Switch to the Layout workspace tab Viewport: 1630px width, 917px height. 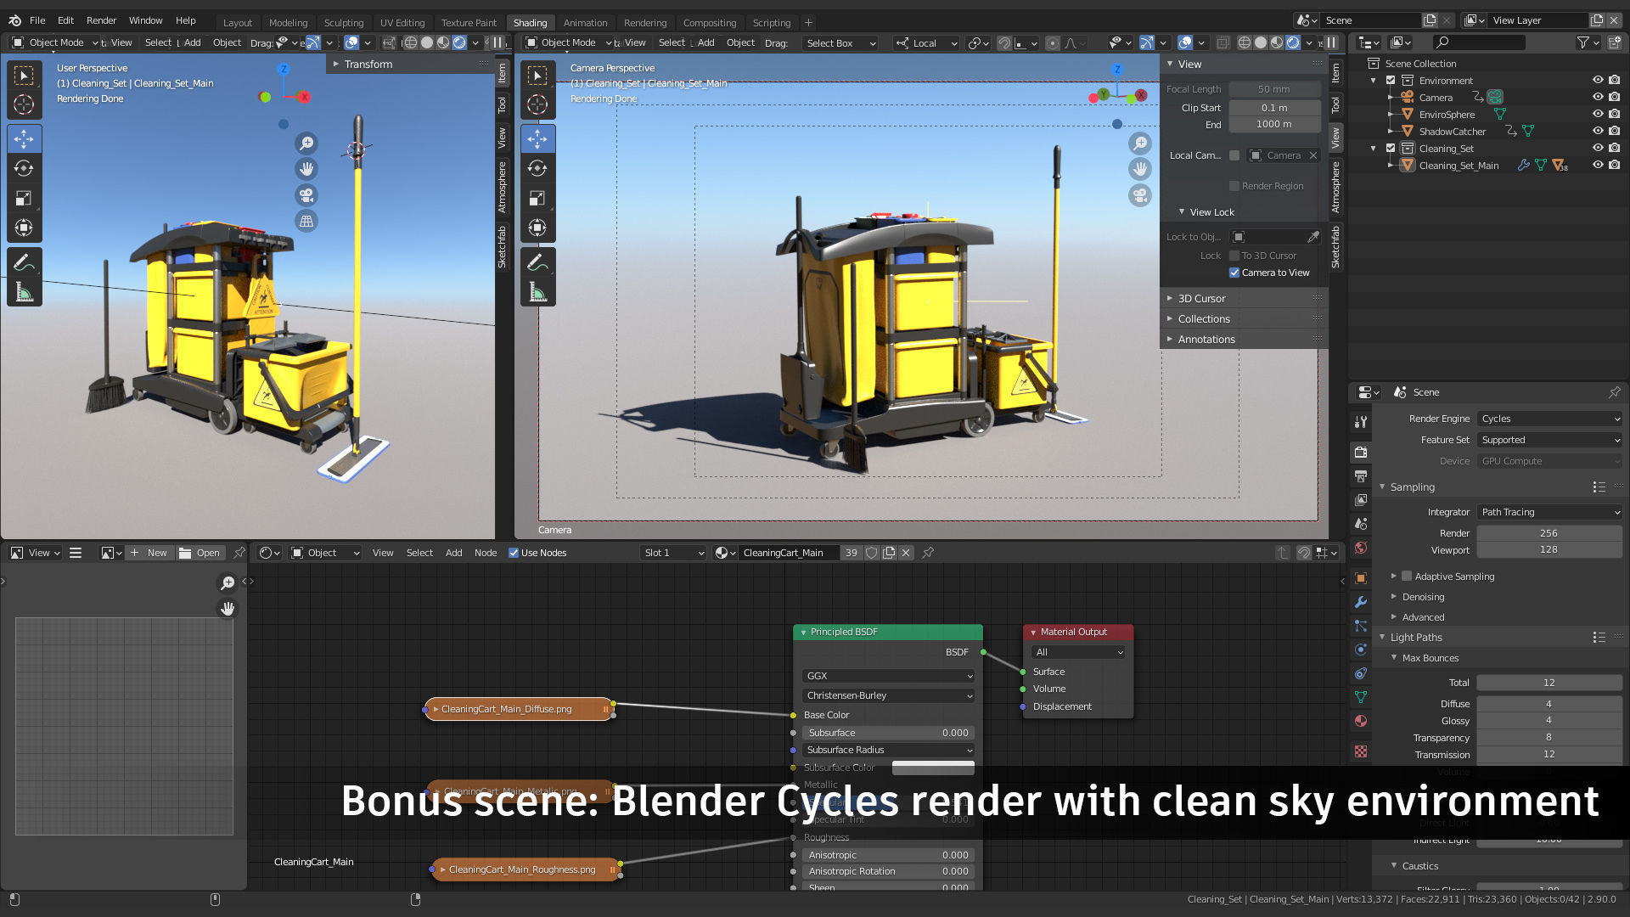pyautogui.click(x=238, y=23)
